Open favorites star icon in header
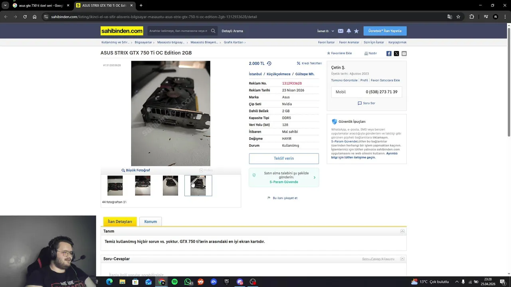The height and width of the screenshot is (287, 511). pyautogui.click(x=356, y=31)
